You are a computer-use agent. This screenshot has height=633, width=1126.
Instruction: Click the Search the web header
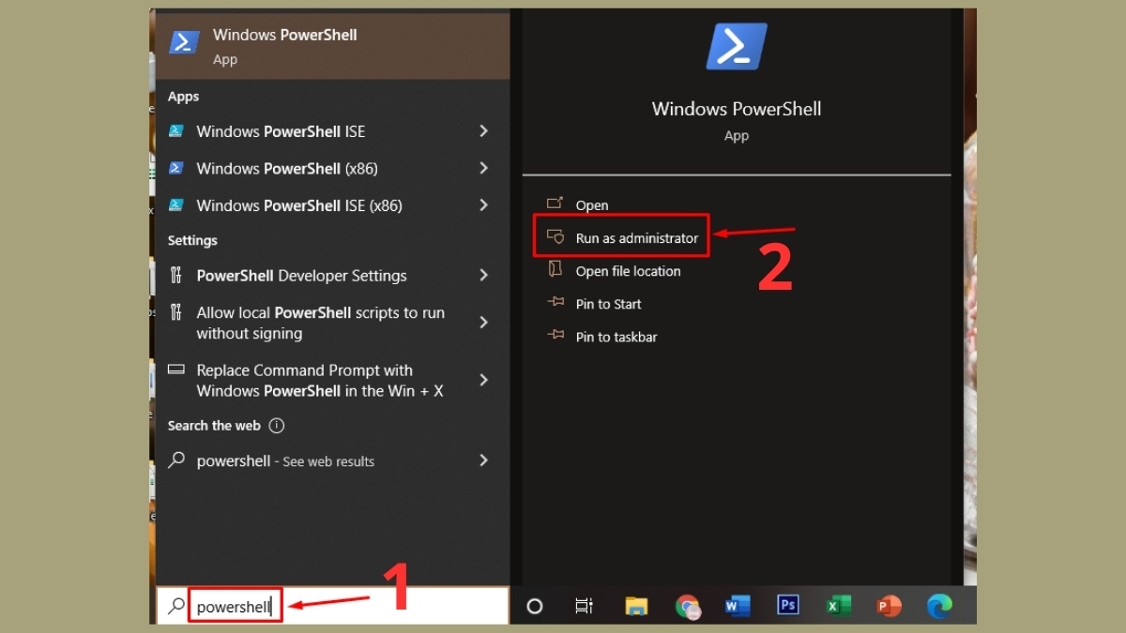click(x=214, y=426)
